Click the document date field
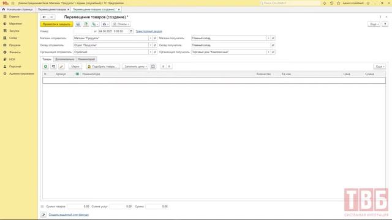 point(113,31)
